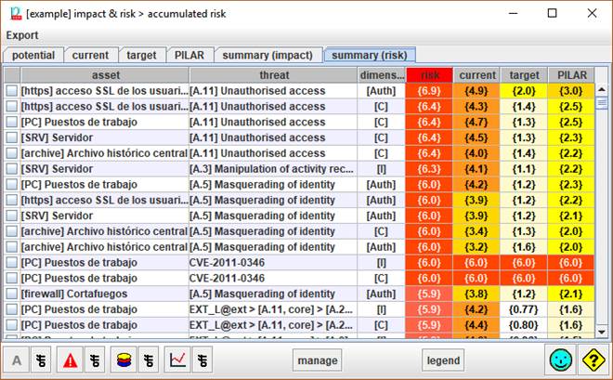Viewport: 613px width, 380px height.
Task: Click the scrollbar down arrow of the table
Action: pyautogui.click(x=602, y=331)
